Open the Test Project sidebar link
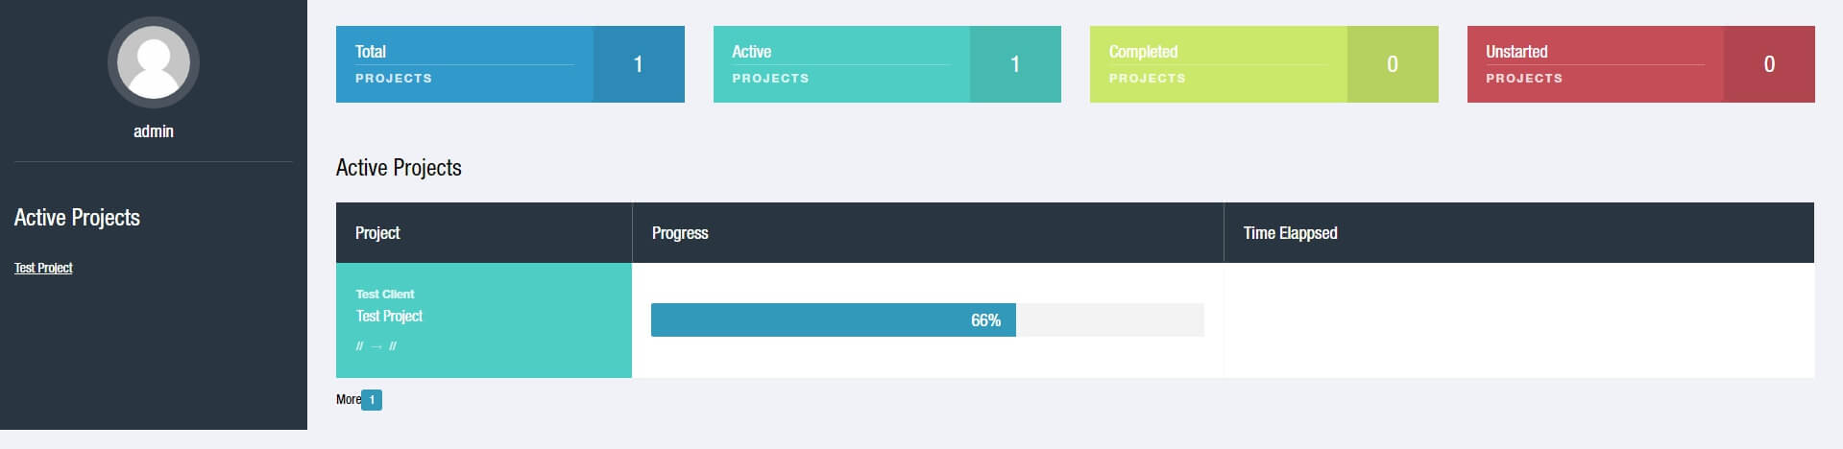1843x449 pixels. pos(43,268)
